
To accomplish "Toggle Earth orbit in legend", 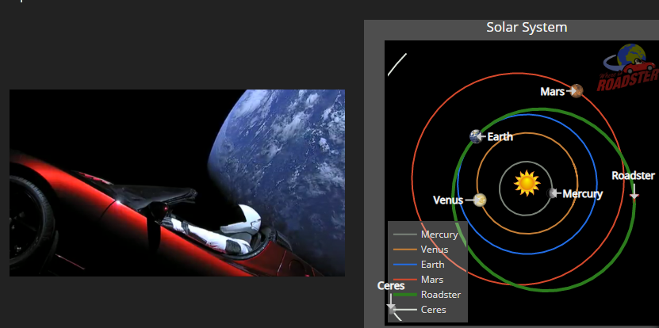I will [x=419, y=265].
